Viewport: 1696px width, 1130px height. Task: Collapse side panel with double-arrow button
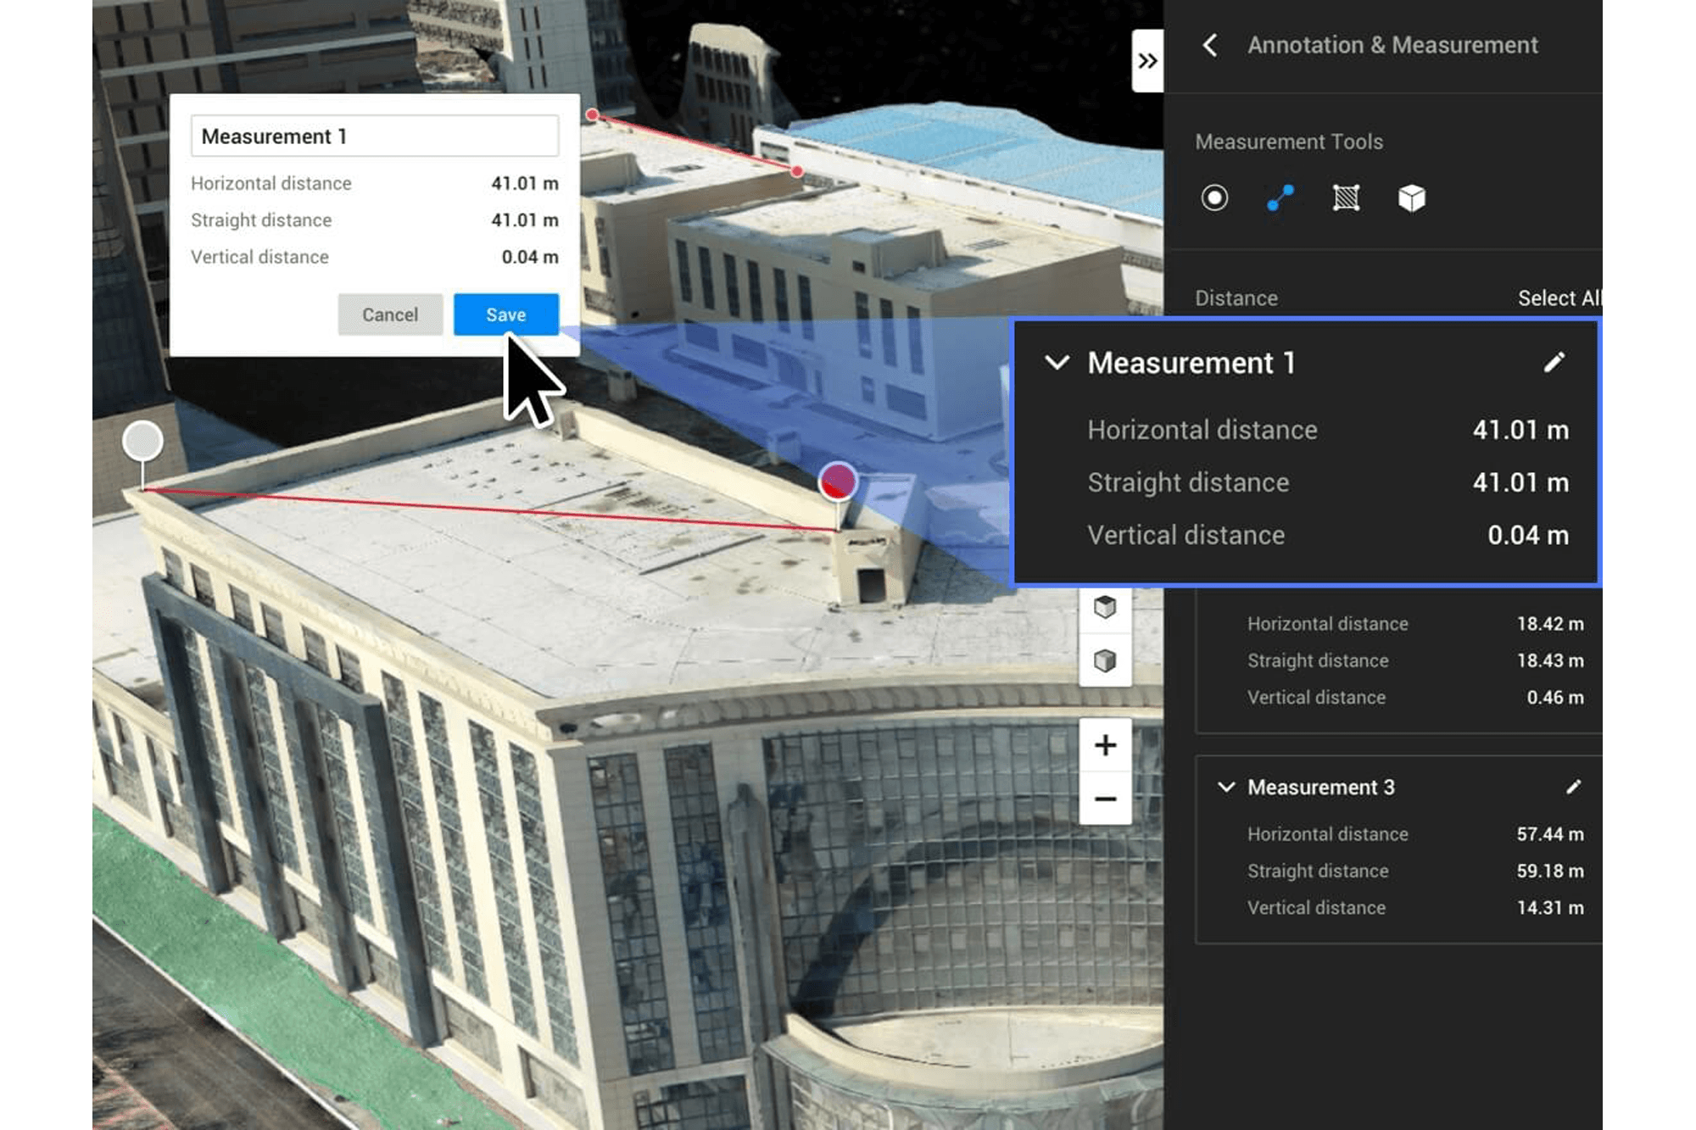pyautogui.click(x=1147, y=61)
